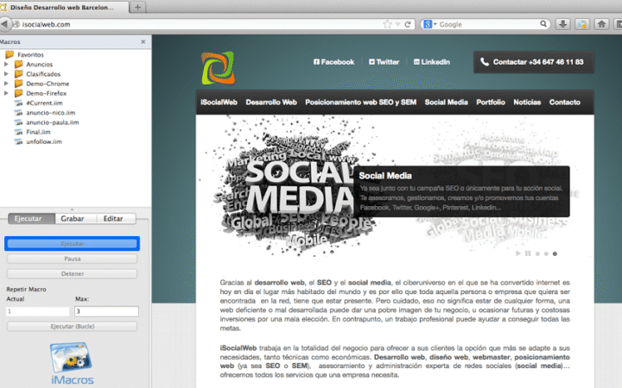
Task: Select the active third slide dot
Action: click(555, 253)
